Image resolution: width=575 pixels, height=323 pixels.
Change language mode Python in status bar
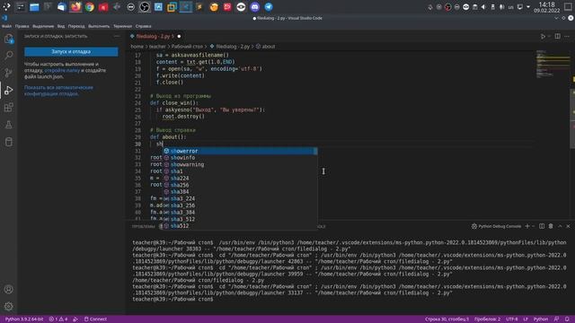coord(541,319)
